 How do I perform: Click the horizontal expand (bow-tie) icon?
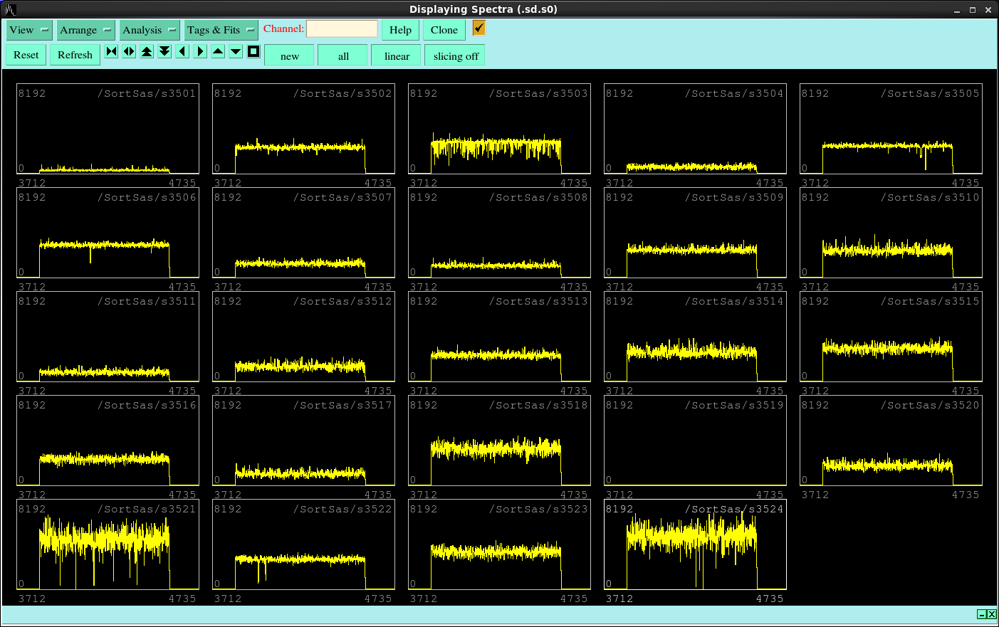111,51
